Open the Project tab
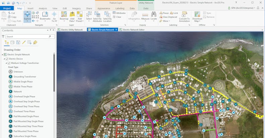The image size is (265, 138). tap(7, 8)
